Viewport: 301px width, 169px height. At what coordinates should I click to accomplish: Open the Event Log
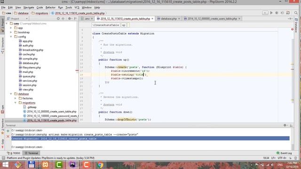click(284, 153)
